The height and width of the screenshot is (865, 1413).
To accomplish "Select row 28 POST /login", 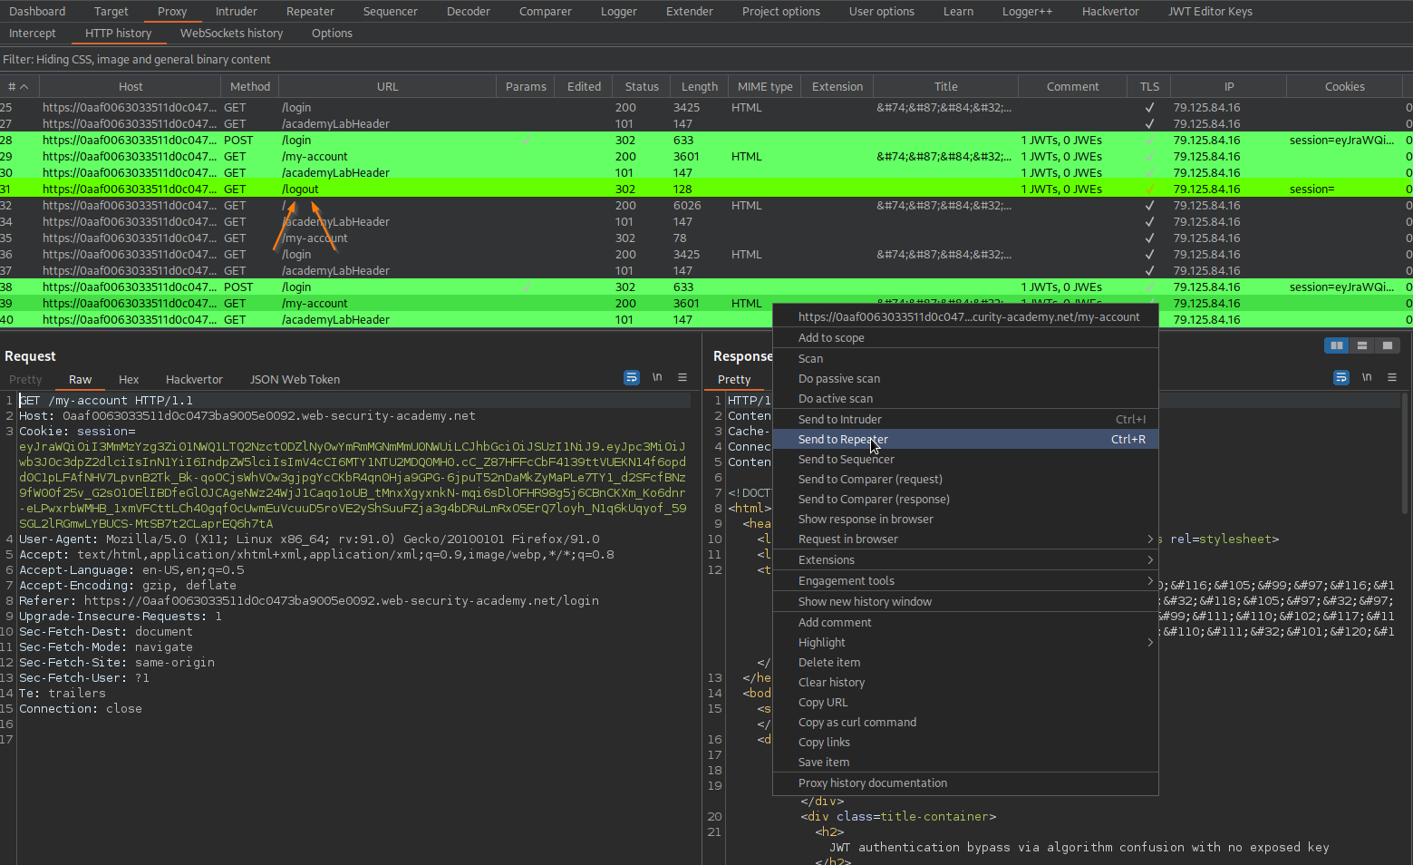I will point(706,141).
